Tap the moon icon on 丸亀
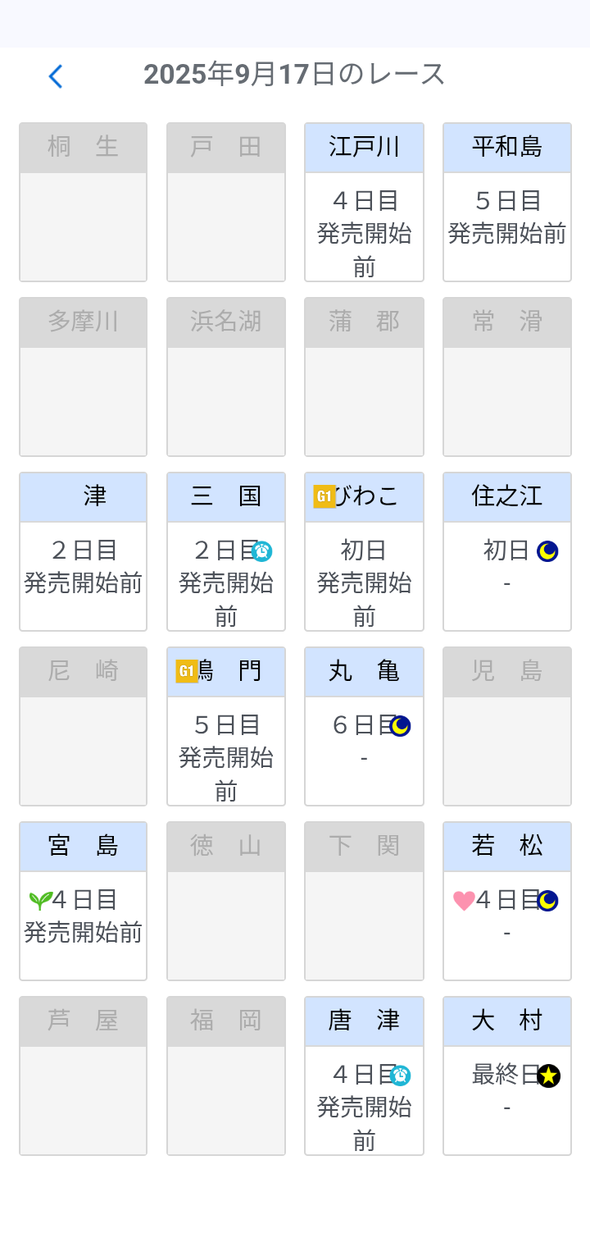This screenshot has height=1247, width=590. [400, 726]
